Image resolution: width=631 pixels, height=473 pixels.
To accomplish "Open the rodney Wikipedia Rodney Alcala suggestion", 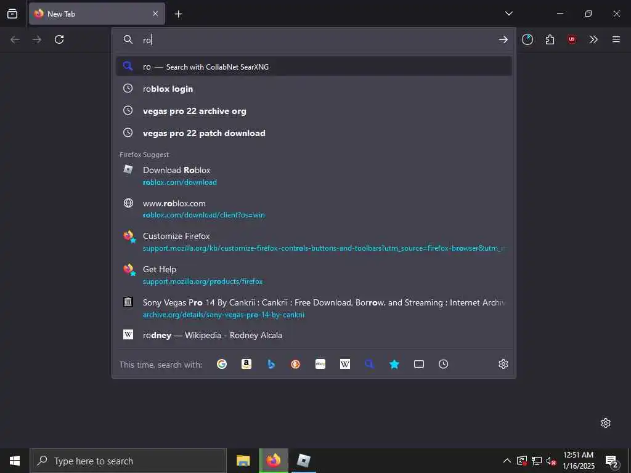I will tap(314, 335).
